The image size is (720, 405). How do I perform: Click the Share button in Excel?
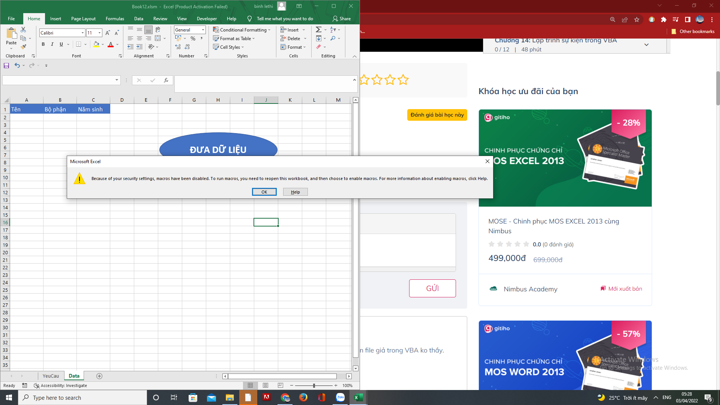click(x=342, y=19)
